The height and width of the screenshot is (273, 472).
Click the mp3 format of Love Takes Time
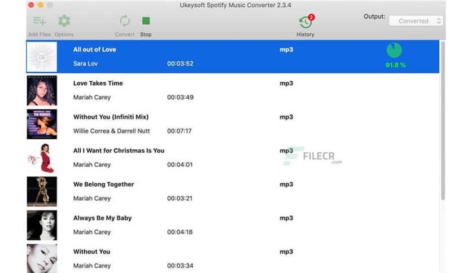[x=286, y=83]
